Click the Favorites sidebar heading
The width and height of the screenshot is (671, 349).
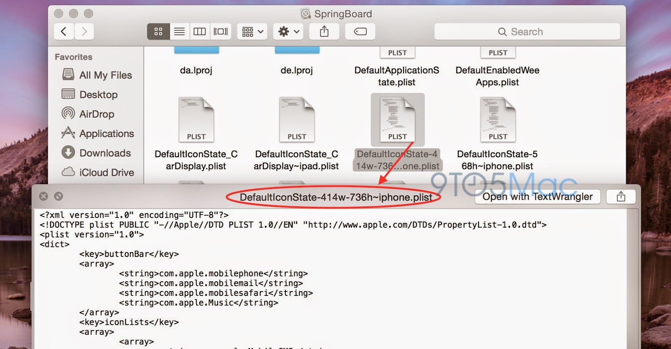point(73,57)
